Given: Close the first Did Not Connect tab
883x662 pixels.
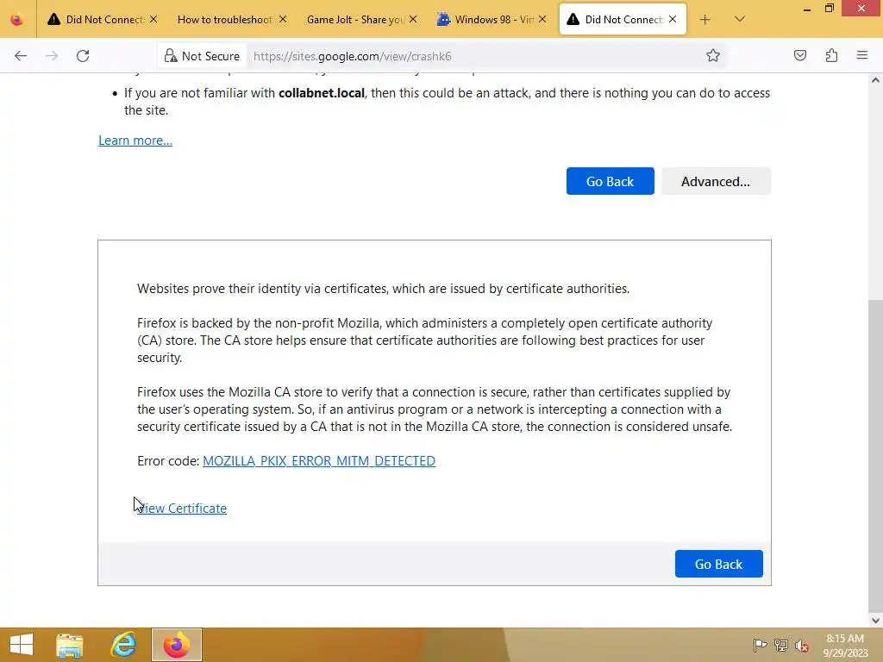Looking at the screenshot, I should (x=153, y=20).
